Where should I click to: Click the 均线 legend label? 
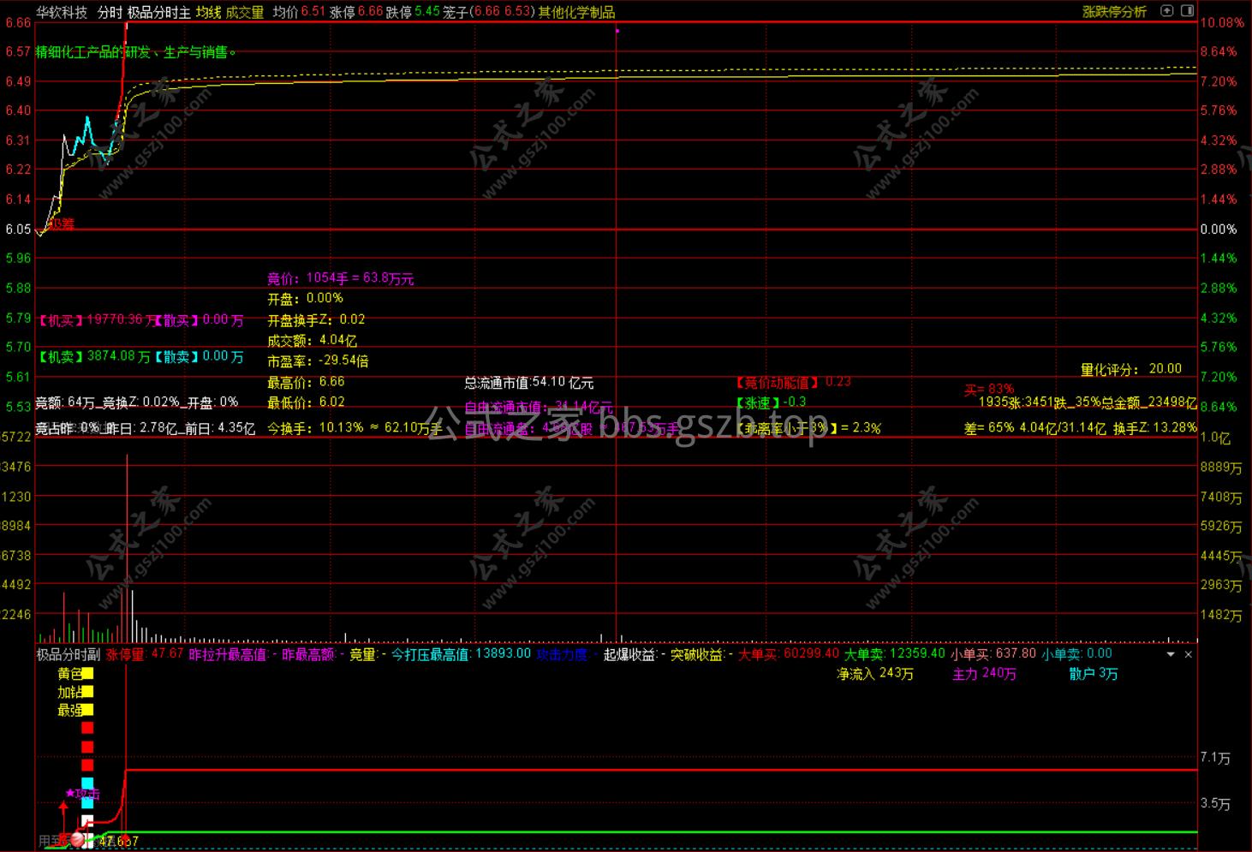coord(208,12)
